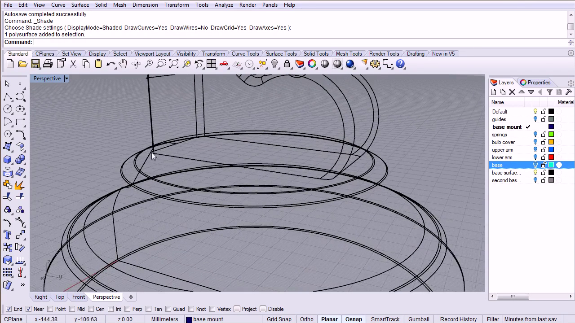The width and height of the screenshot is (575, 323).
Task: Click the layer filter funnel icon
Action: click(x=549, y=92)
